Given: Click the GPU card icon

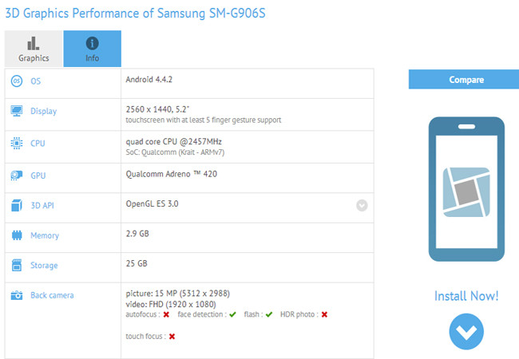Looking at the screenshot, I should [17, 176].
